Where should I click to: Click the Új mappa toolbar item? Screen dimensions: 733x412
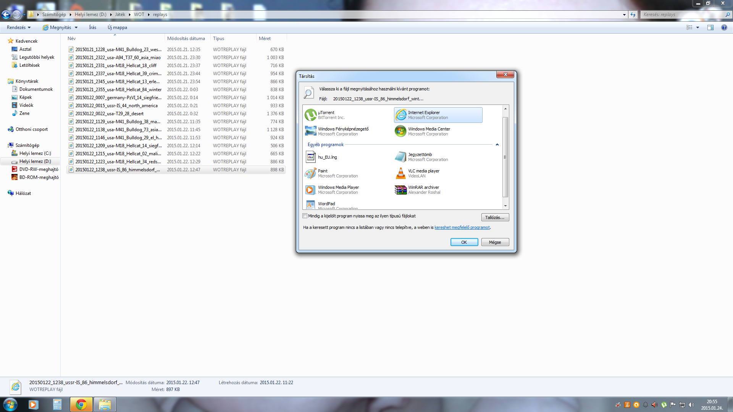click(117, 27)
